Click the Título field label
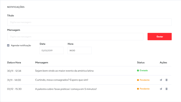 (11, 15)
